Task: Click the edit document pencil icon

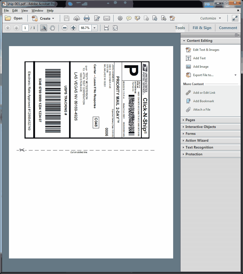Action: click(172, 18)
